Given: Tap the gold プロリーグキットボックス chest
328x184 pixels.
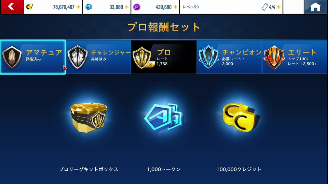Looking at the screenshot, I should 89,118.
